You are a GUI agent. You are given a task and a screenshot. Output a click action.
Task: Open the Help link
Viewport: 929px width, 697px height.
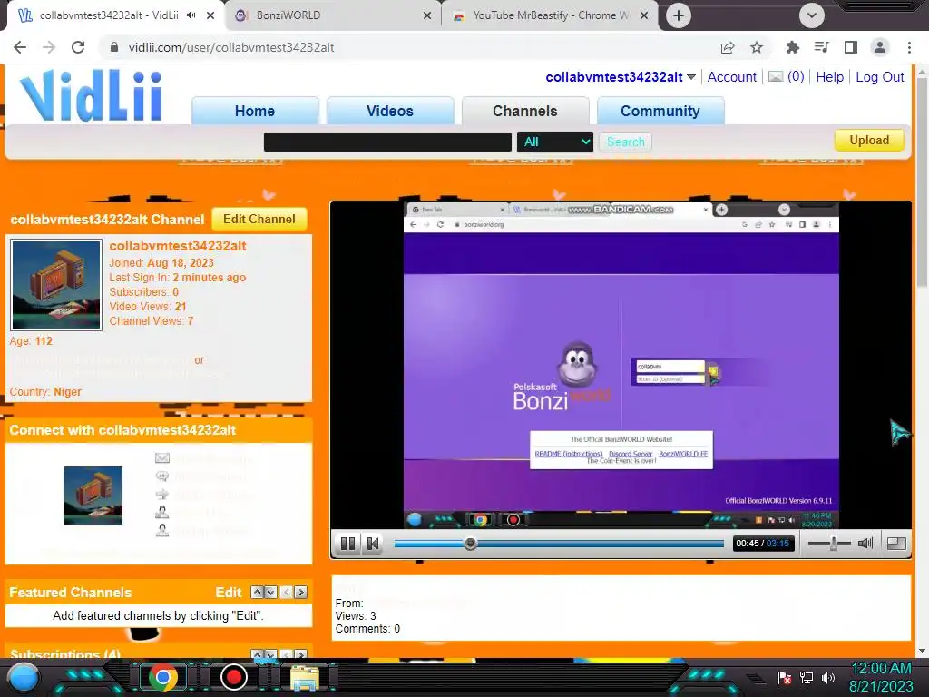(x=829, y=77)
